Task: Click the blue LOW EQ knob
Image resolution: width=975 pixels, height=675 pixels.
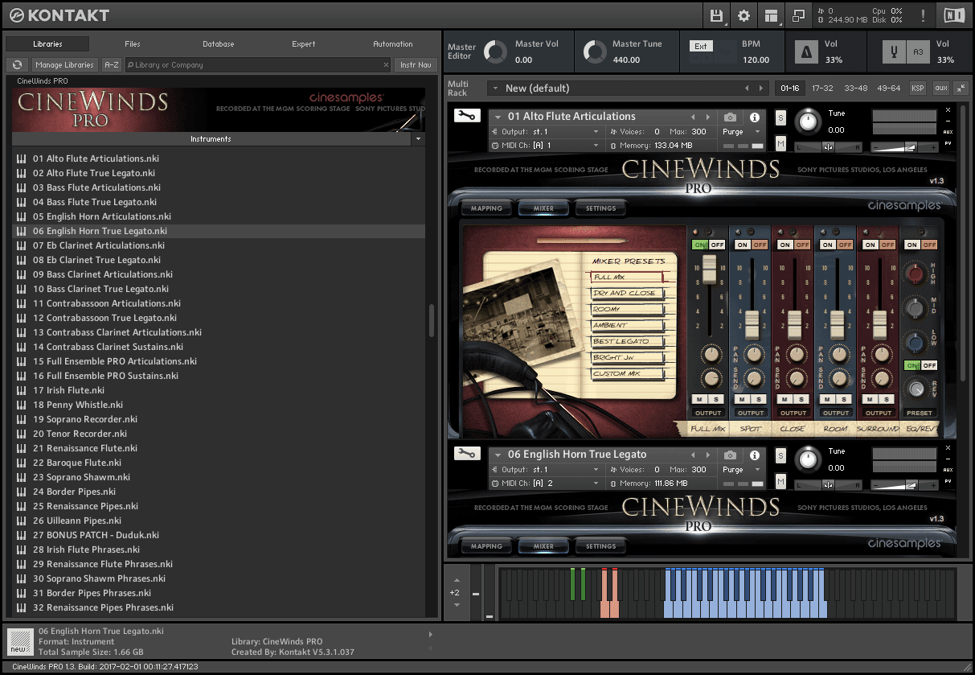Action: pos(914,343)
